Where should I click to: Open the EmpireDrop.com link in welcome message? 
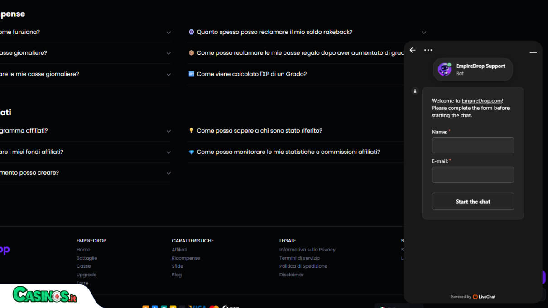pos(482,101)
